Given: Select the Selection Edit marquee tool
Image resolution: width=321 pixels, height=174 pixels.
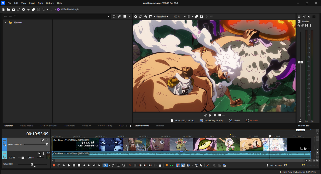Looking at the screenshot, I should click(119, 165).
